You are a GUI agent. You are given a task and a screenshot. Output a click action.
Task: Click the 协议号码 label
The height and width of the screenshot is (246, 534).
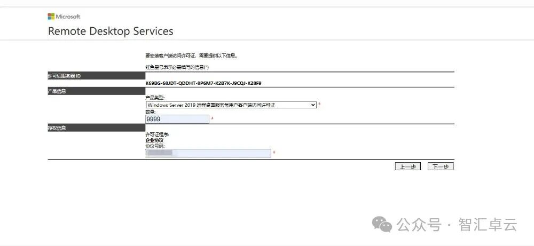(x=155, y=146)
